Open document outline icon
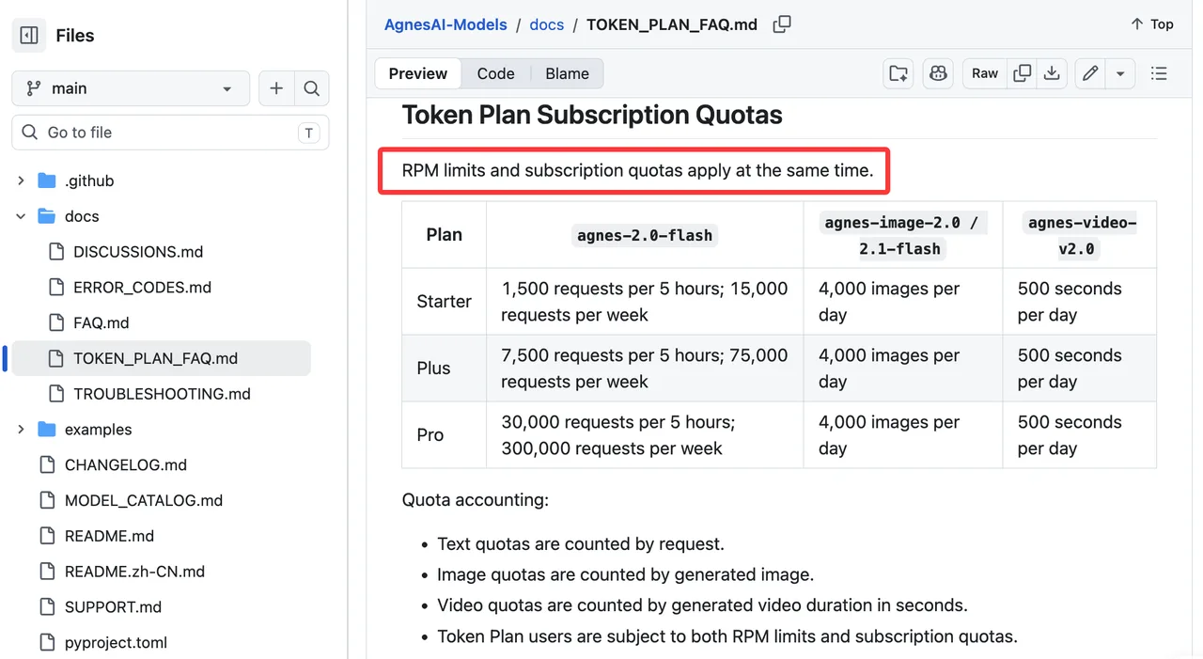This screenshot has width=1203, height=659. click(1159, 73)
